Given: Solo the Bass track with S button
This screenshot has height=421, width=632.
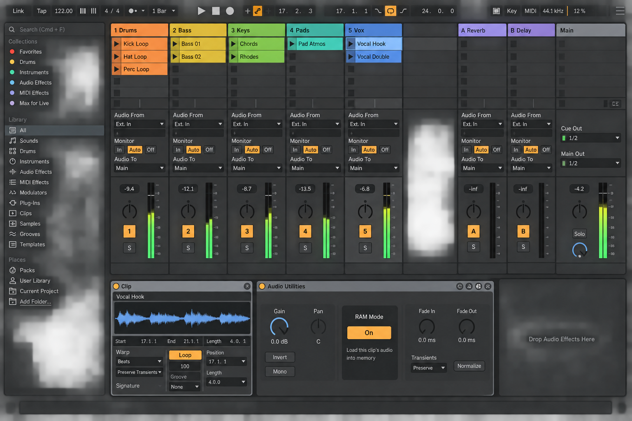Looking at the screenshot, I should coord(188,248).
